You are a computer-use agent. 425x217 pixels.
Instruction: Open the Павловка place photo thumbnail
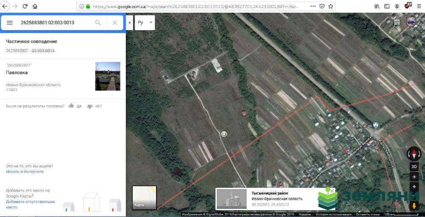[x=108, y=76]
